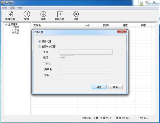Click the 暂停 pause icon
Viewport: 160px width, 123px height.
click(x=27, y=14)
